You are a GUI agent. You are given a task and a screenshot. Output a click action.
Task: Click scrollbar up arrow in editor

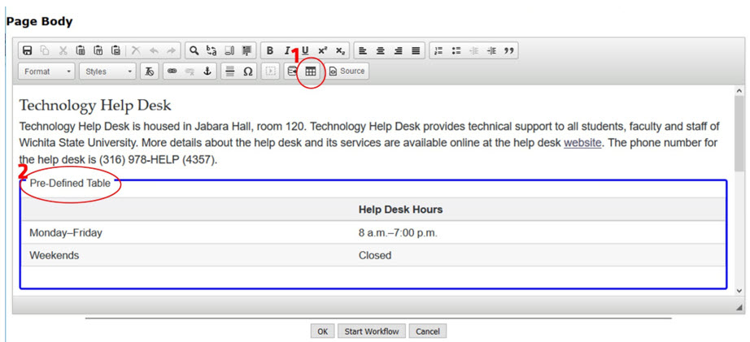739,90
